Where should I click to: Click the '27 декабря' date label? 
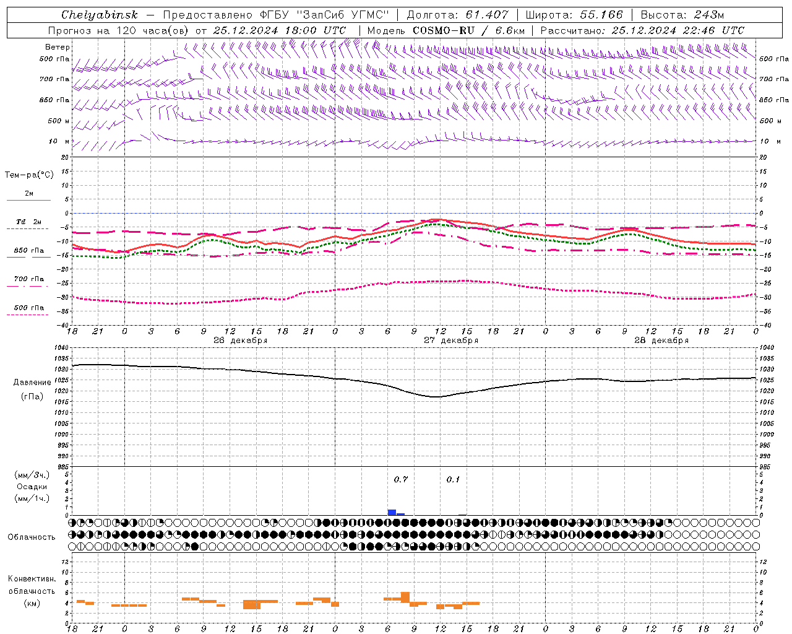click(x=451, y=341)
